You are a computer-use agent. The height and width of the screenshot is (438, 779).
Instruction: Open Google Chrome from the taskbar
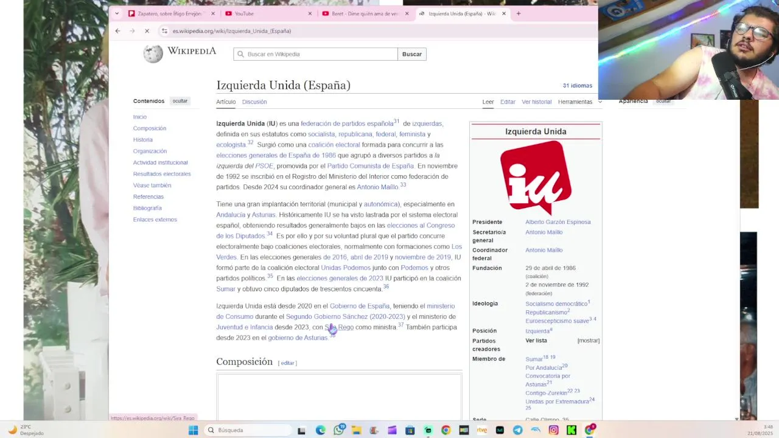pyautogui.click(x=445, y=430)
